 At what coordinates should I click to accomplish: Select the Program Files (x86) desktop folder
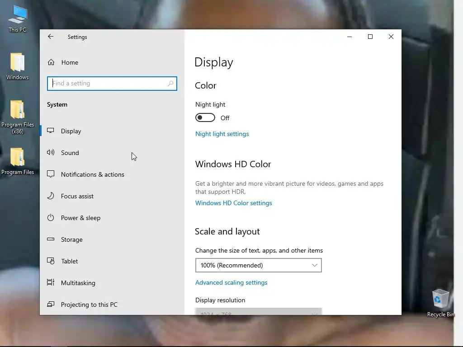tap(18, 117)
